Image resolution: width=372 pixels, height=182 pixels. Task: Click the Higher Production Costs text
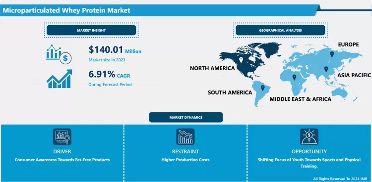[186, 160]
